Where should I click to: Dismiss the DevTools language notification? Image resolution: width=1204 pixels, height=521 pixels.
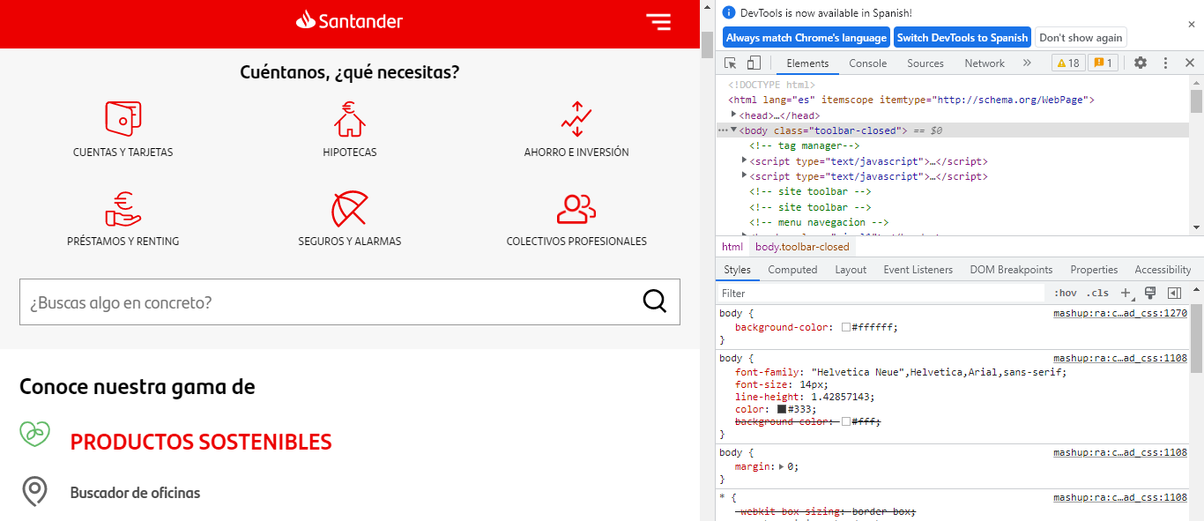[x=1192, y=25]
